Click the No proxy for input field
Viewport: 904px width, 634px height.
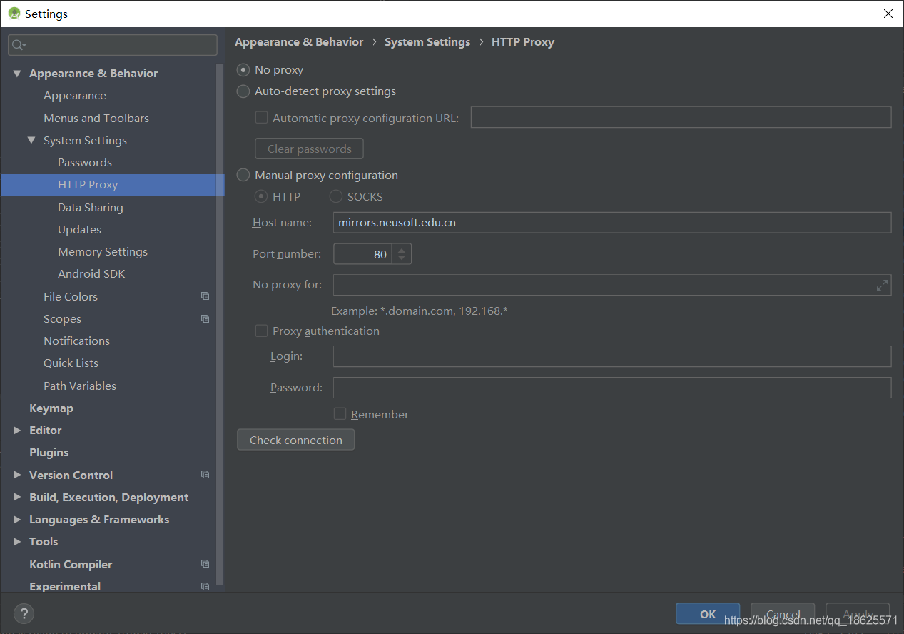point(612,285)
